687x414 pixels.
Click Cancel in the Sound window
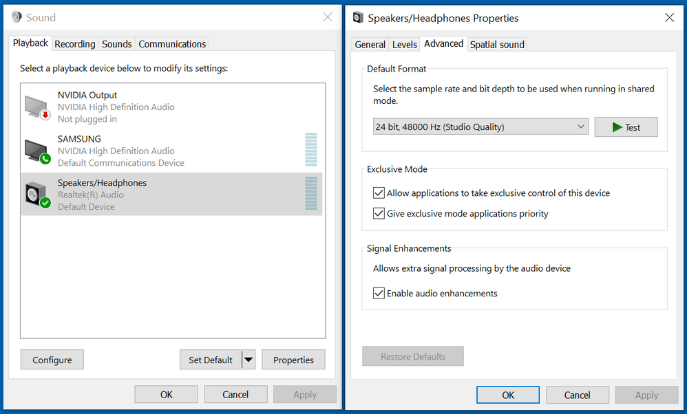pos(235,394)
